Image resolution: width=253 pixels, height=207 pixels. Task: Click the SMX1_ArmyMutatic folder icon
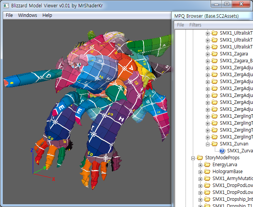pos(207,179)
